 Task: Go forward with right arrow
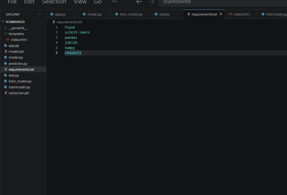coord(151,2)
